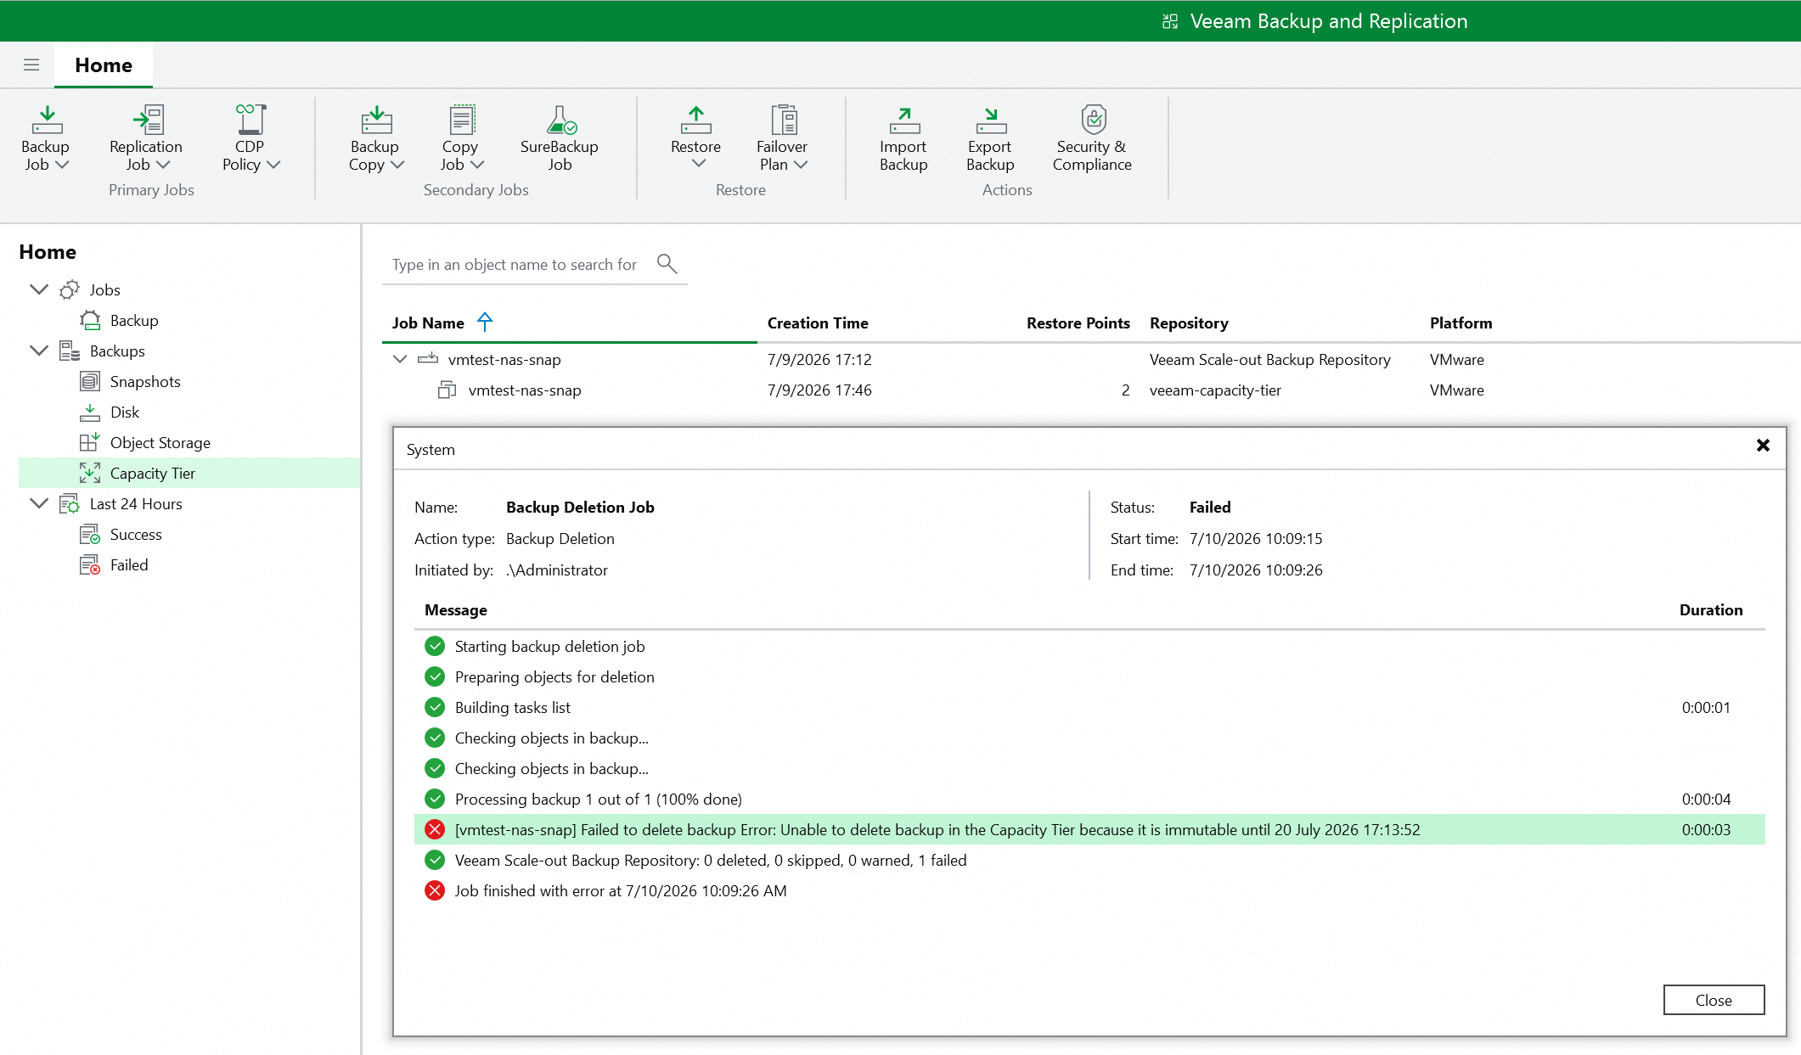Viewport: 1801px width, 1055px height.
Task: Click the Object Storage icon in tree
Action: [x=90, y=442]
